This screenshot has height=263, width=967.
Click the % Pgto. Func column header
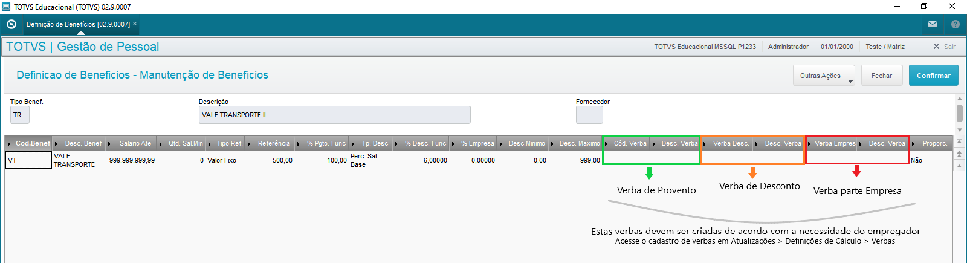(322, 143)
